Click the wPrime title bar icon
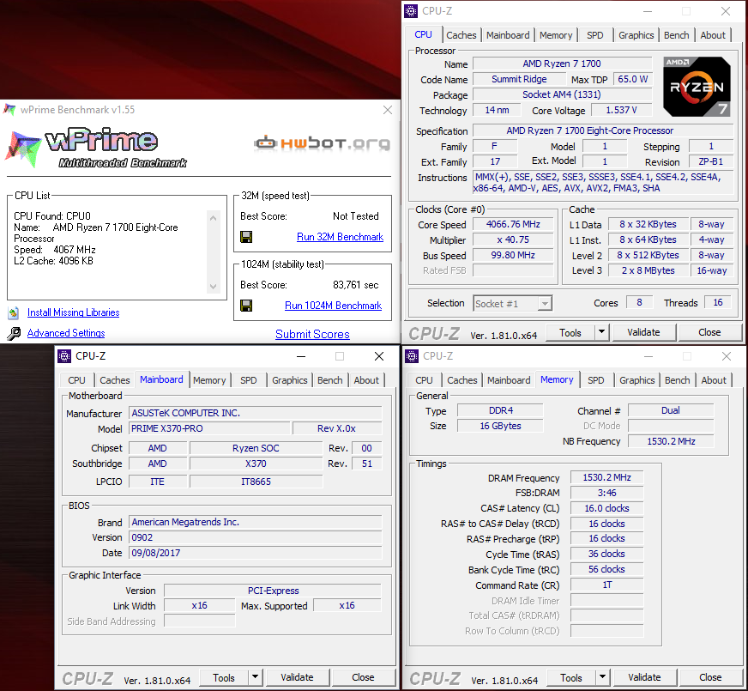748x691 pixels. [9, 110]
